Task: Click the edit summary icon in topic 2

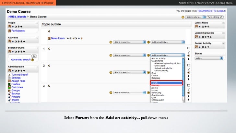Action: [49, 66]
